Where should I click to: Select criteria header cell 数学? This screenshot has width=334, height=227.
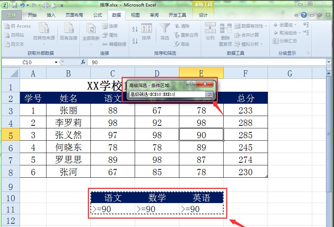pyautogui.click(x=157, y=197)
